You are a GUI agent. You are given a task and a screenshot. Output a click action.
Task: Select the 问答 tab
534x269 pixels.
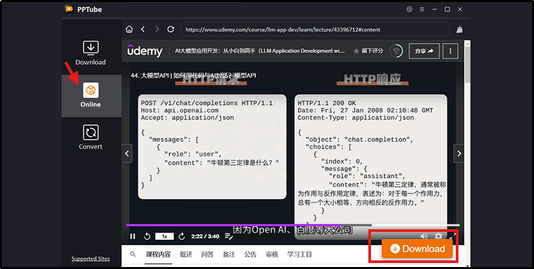(207, 254)
